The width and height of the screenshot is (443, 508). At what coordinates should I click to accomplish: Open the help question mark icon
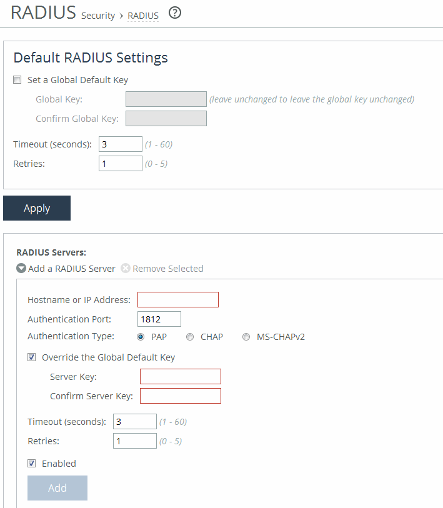(x=175, y=12)
